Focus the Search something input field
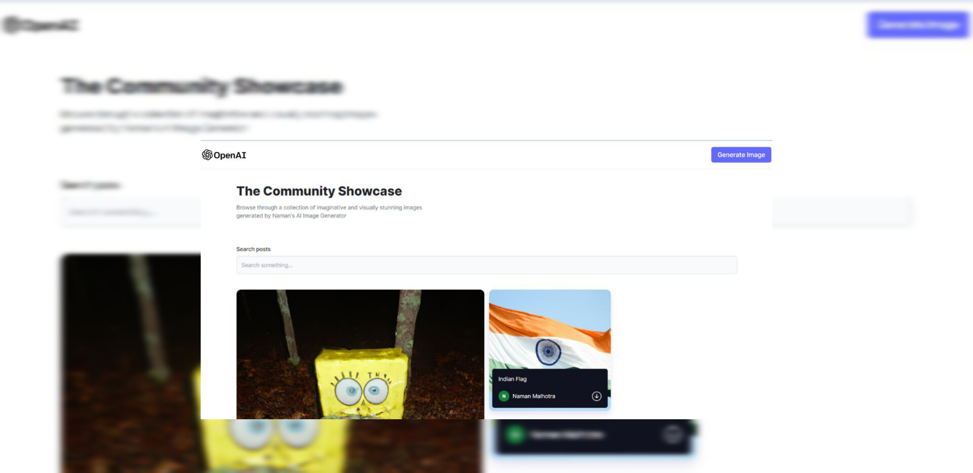Image resolution: width=973 pixels, height=473 pixels. click(x=486, y=265)
